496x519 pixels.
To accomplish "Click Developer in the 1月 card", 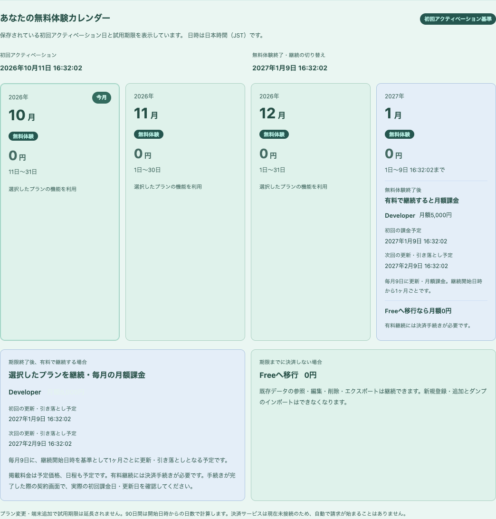I will click(400, 215).
